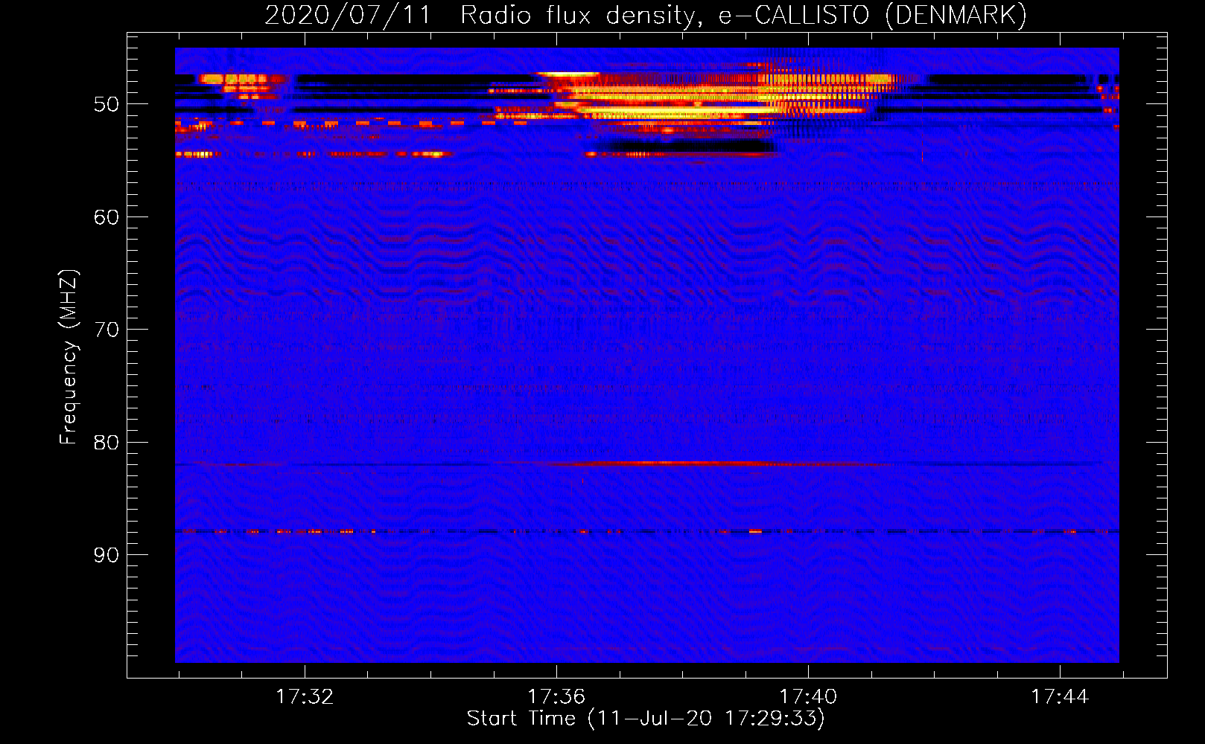Click the 'Start Time (11-Jul-20 17:29:33)' label

(x=646, y=719)
